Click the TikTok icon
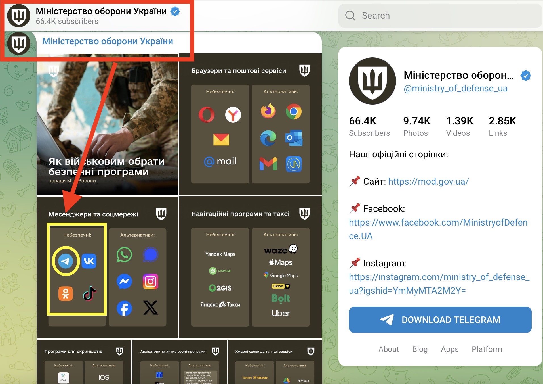 [x=89, y=293]
